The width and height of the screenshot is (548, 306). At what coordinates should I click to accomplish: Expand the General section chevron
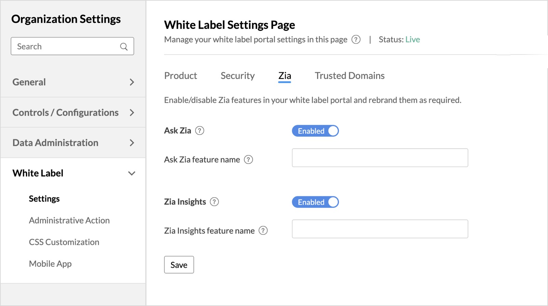pos(132,82)
